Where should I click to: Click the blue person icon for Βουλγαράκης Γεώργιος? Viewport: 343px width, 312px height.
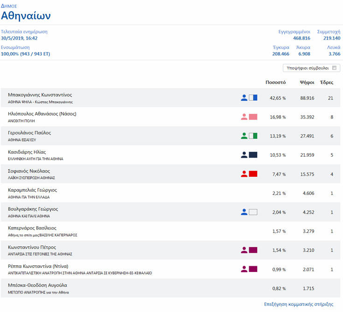pyautogui.click(x=244, y=212)
